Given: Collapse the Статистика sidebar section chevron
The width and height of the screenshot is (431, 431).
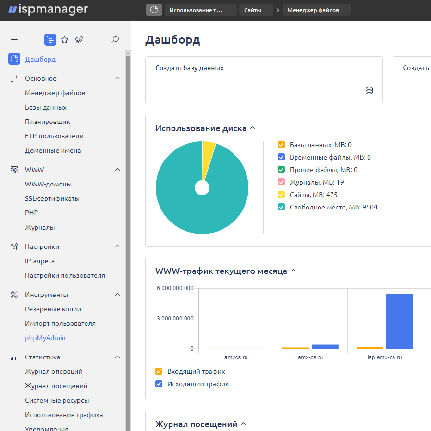Looking at the screenshot, I should (x=117, y=357).
